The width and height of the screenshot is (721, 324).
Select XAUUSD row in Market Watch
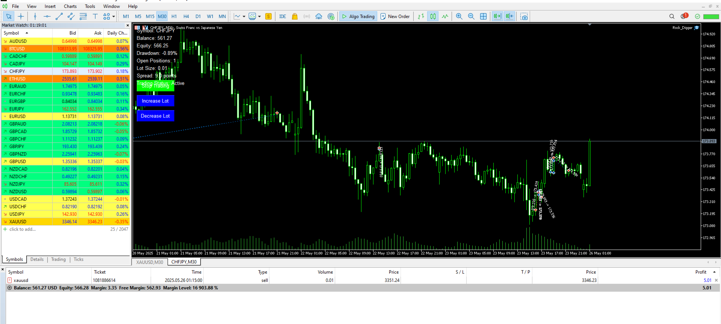pyautogui.click(x=66, y=222)
